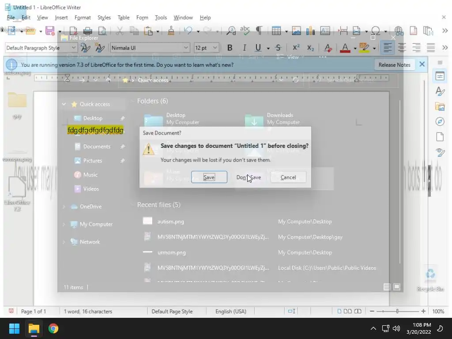Align text left
452x339 pixels.
coord(388,48)
